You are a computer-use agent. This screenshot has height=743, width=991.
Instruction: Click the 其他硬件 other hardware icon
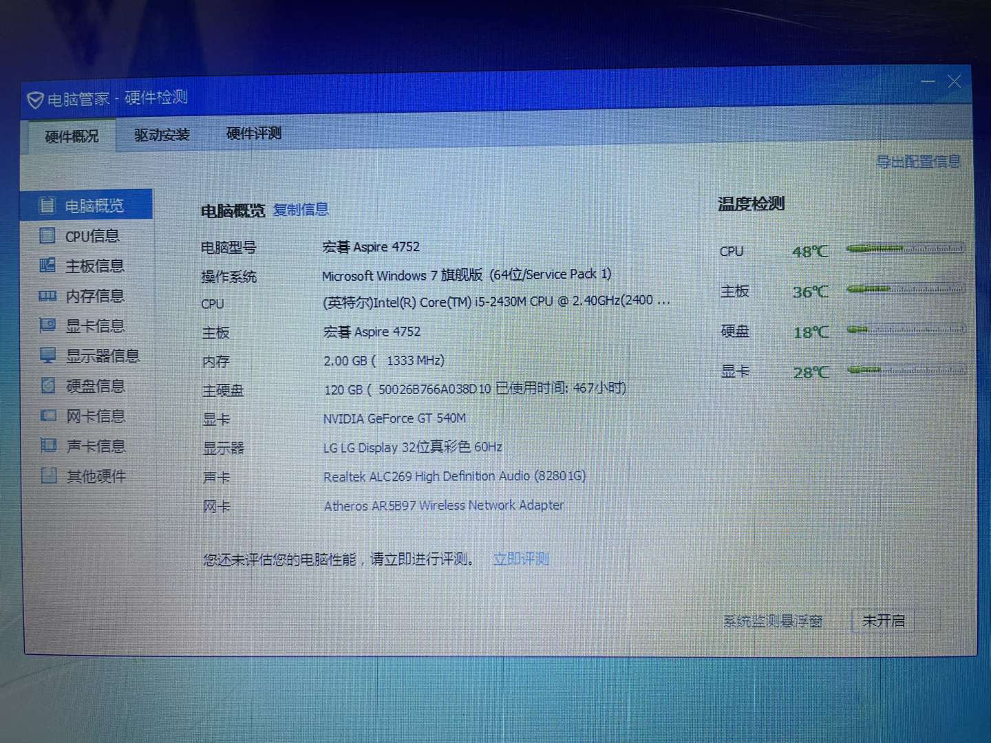pyautogui.click(x=49, y=475)
